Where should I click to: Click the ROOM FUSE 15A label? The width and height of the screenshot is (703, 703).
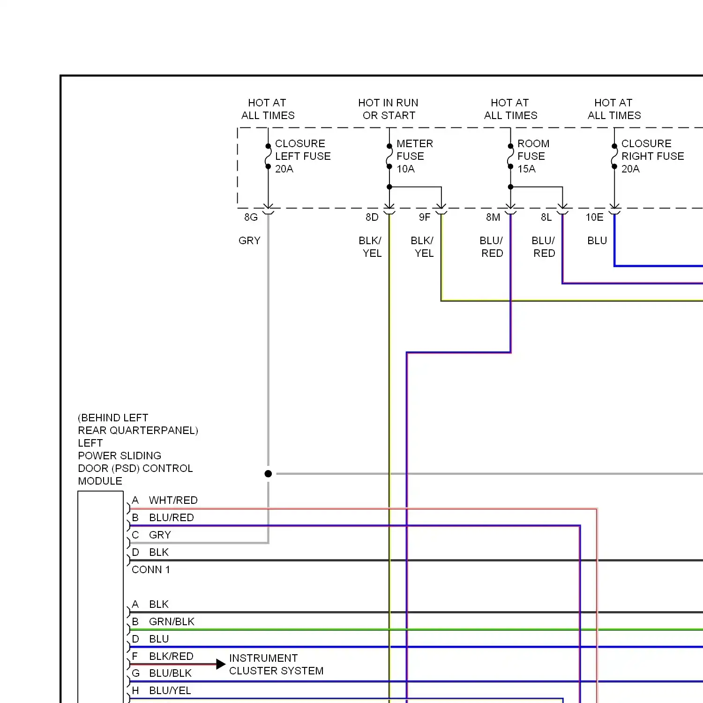[533, 156]
